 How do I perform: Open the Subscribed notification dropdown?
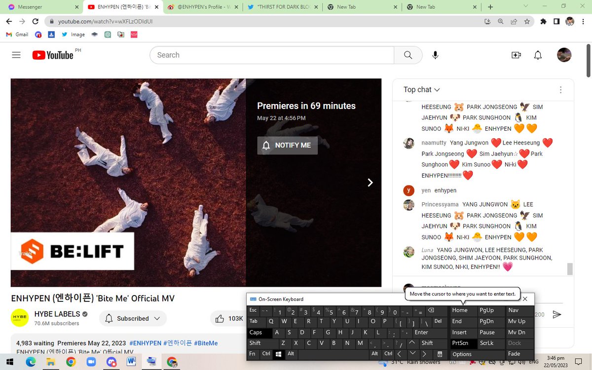point(133,319)
